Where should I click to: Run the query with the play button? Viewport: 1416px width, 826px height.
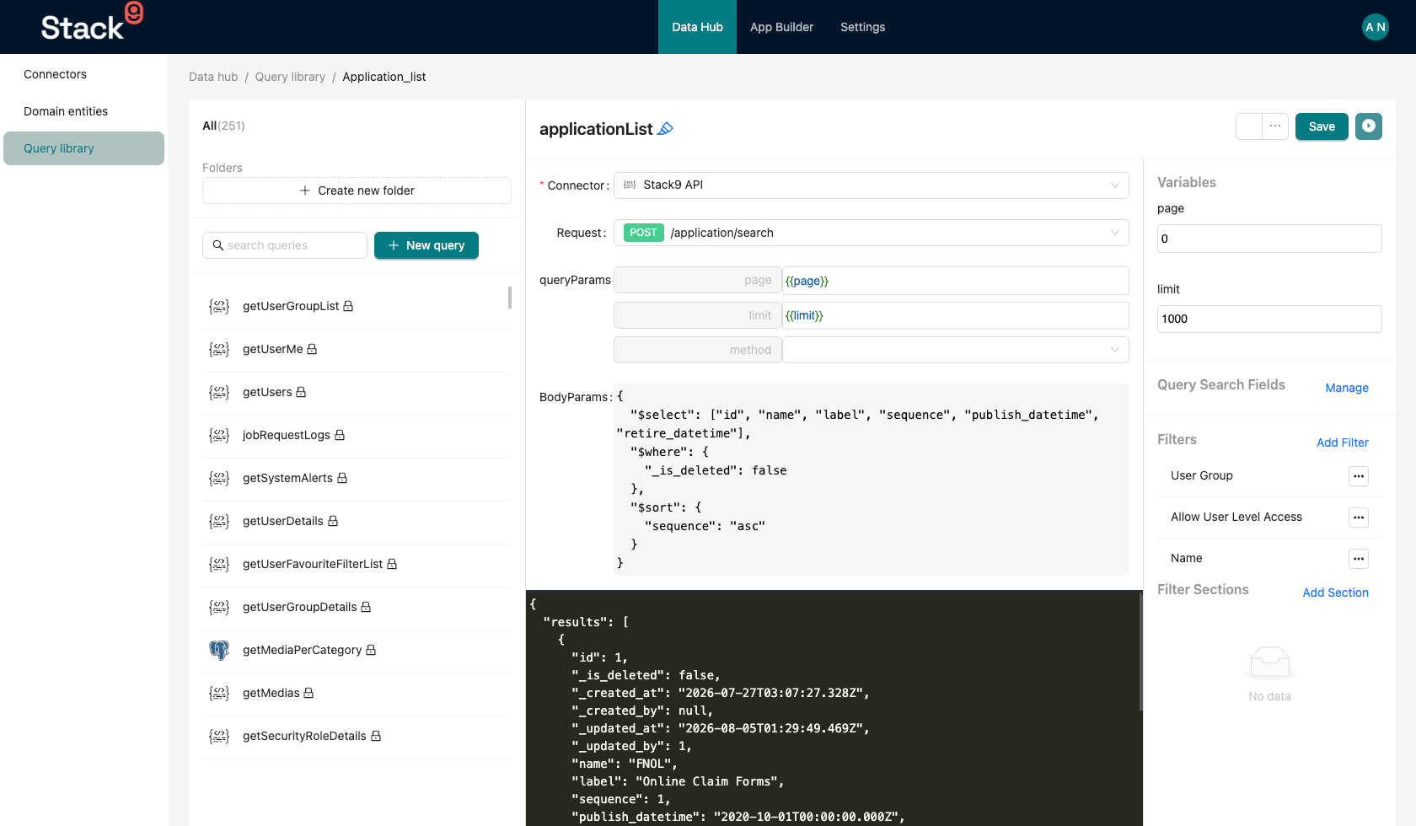click(1369, 126)
